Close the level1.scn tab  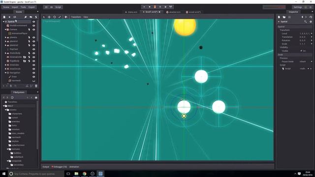pyautogui.click(x=159, y=12)
